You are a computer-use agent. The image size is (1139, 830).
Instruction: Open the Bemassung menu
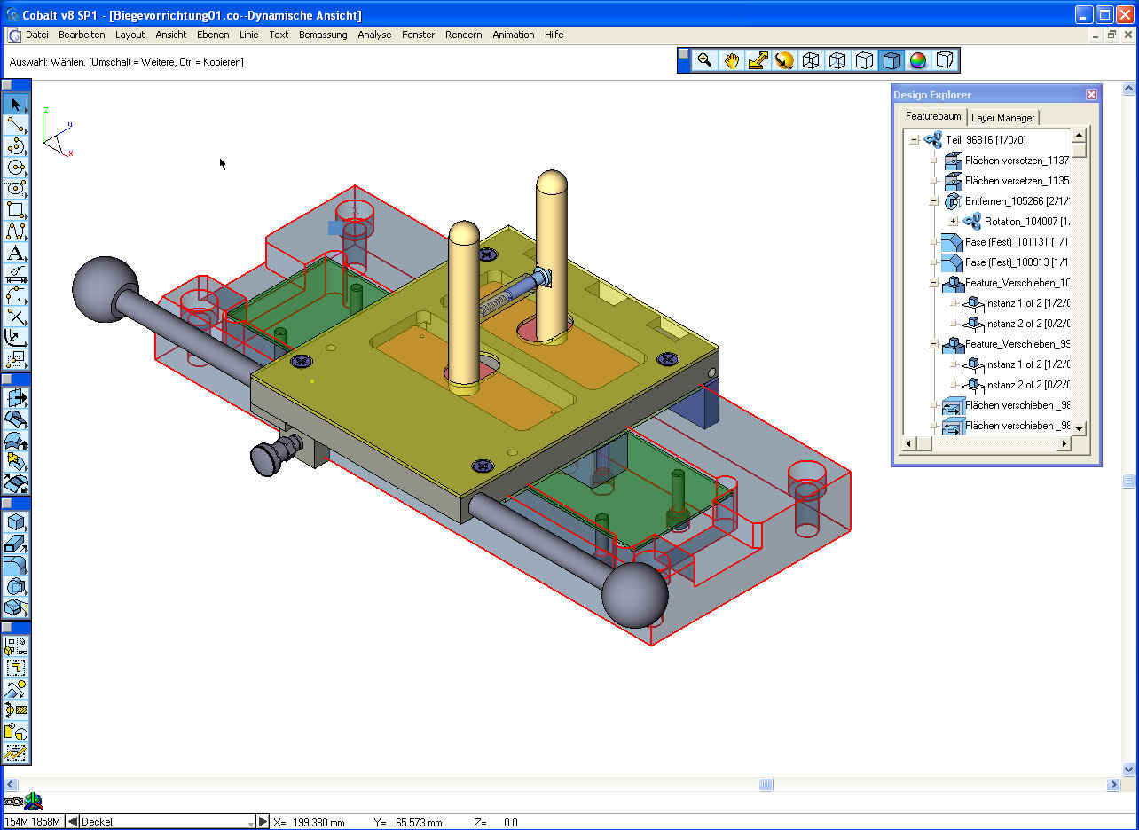pos(323,35)
